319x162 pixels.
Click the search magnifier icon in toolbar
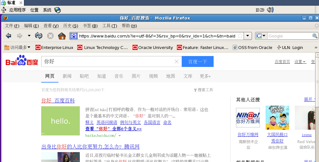point(315,36)
